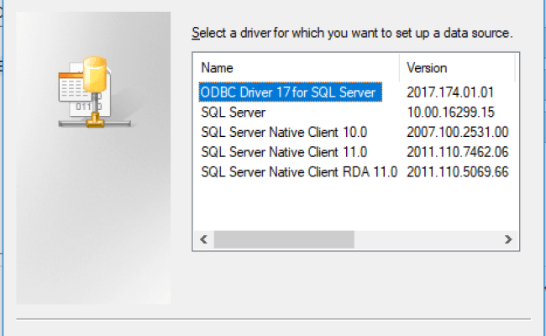Click the left arrow of horizontal scrollbar
Viewport: 546px width, 336px height.
tap(204, 239)
